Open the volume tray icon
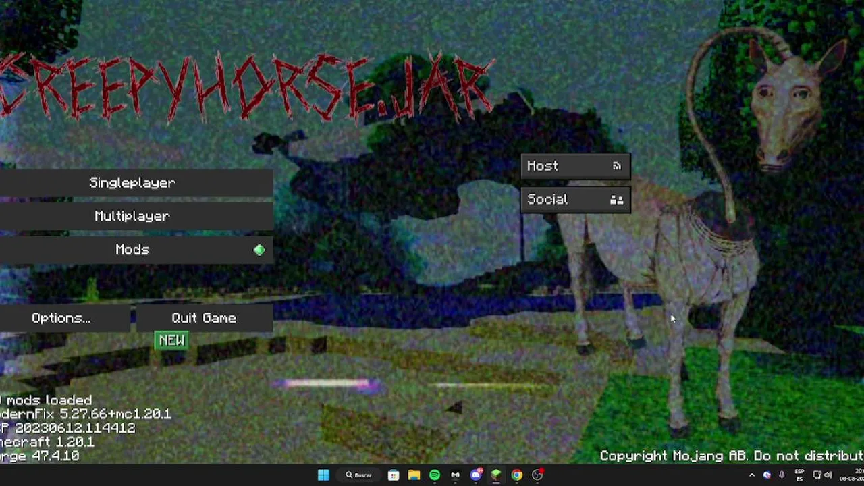Image resolution: width=864 pixels, height=486 pixels. 828,475
